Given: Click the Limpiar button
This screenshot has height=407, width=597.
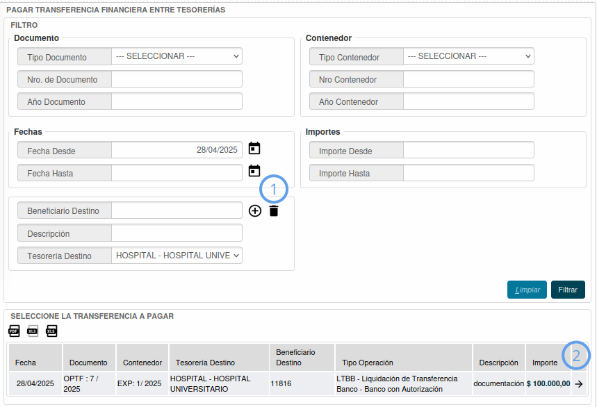Looking at the screenshot, I should (527, 290).
